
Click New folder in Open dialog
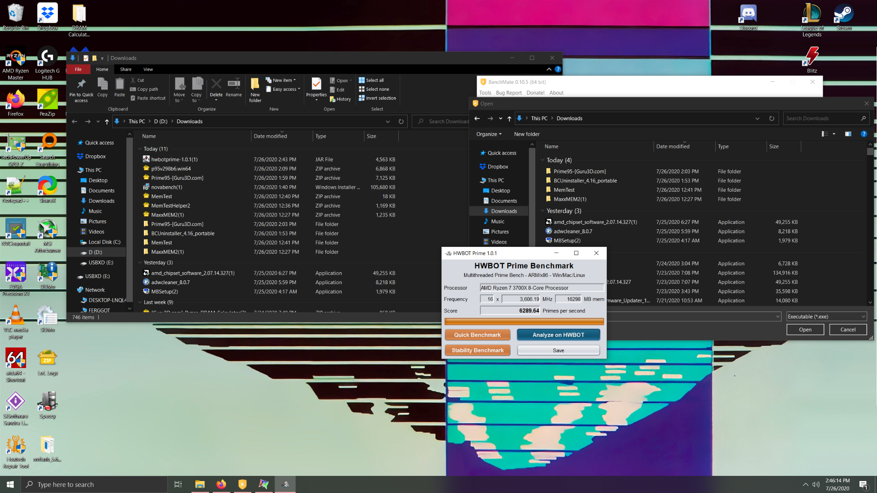(527, 134)
